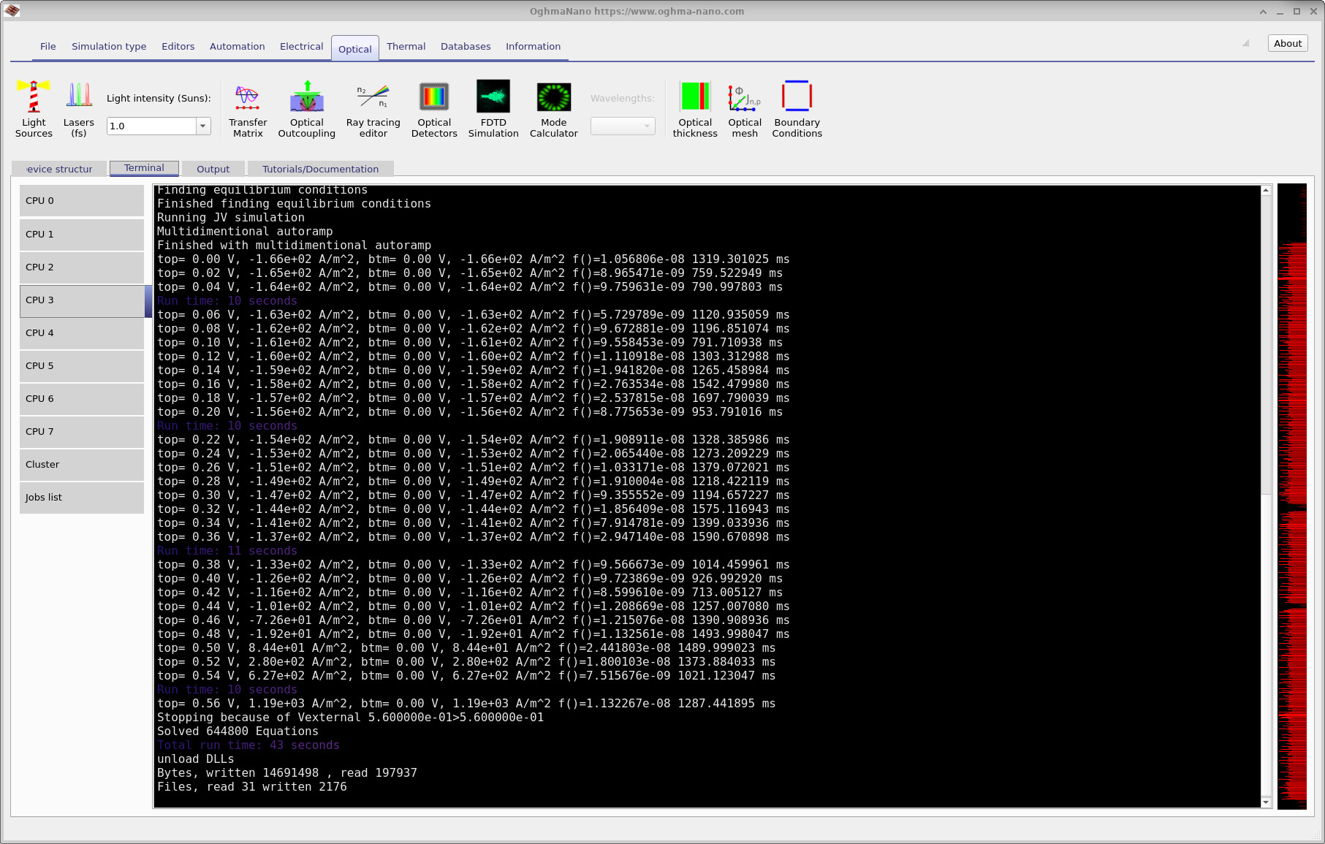
Task: Open the Jobs list
Action: (x=81, y=498)
